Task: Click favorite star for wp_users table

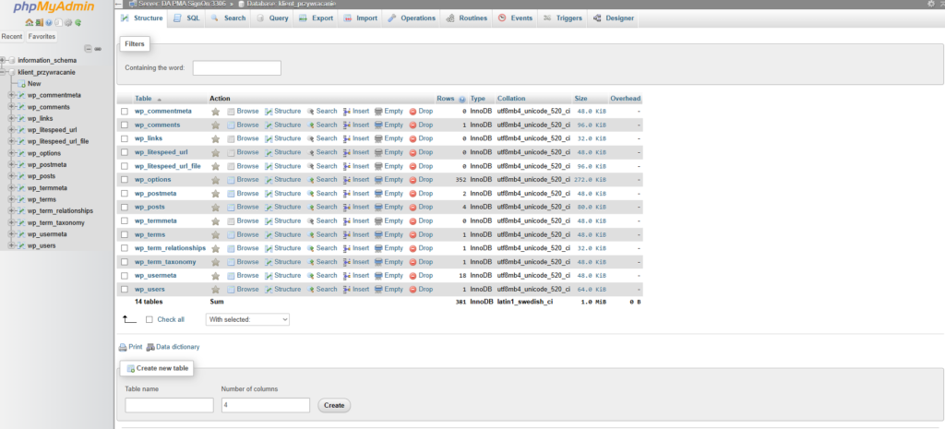Action: pyautogui.click(x=216, y=290)
